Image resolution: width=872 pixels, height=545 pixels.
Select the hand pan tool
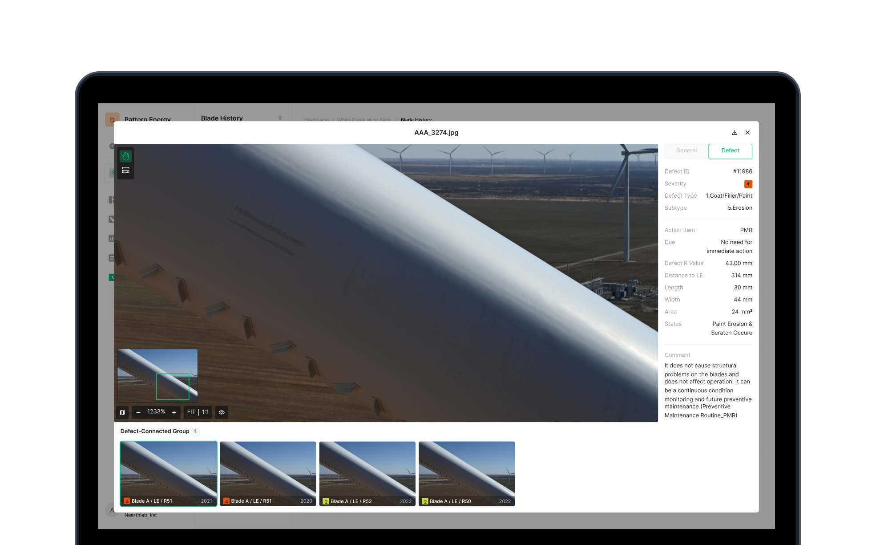coord(125,156)
